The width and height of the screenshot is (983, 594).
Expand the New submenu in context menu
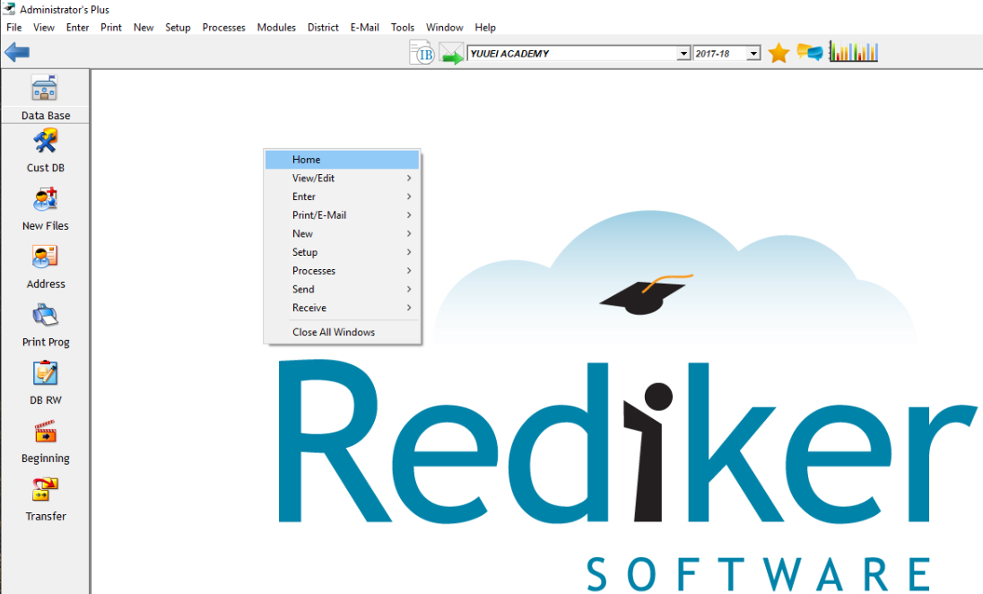pyautogui.click(x=343, y=233)
